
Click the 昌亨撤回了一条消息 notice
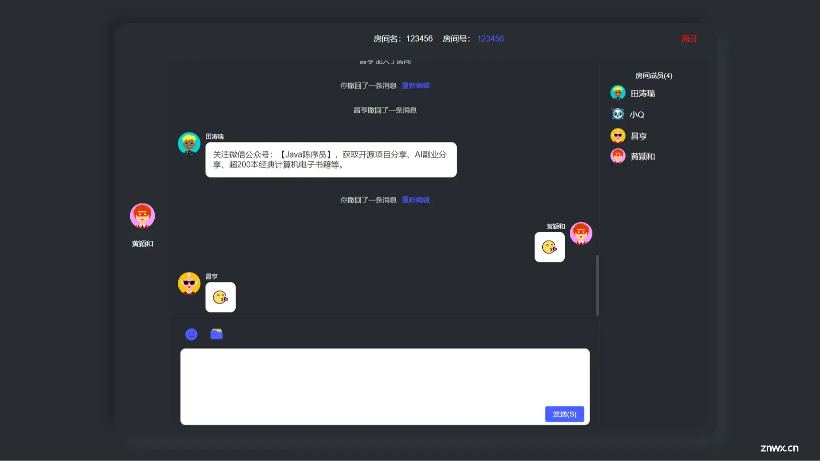[385, 110]
